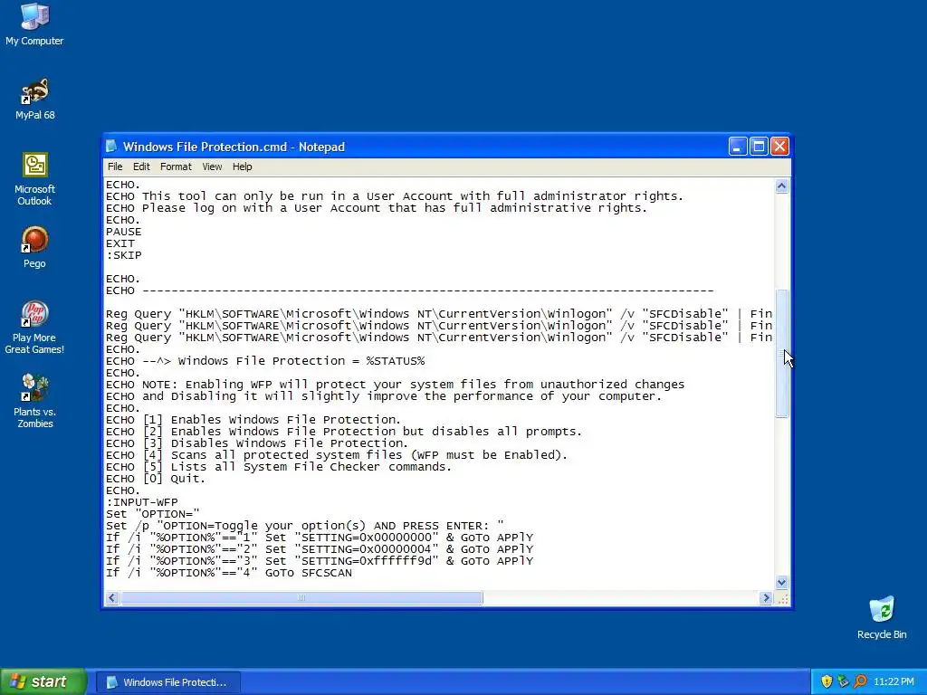Viewport: 927px width, 695px height.
Task: Launch MyPal 68 browser shortcut
Action: click(34, 99)
